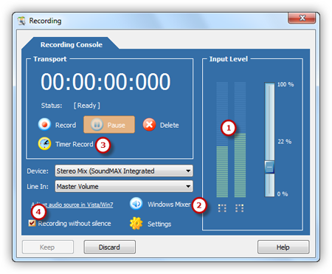This screenshot has width=332, height=274.
Task: Click the right channel dotted indicator
Action: click(x=239, y=208)
